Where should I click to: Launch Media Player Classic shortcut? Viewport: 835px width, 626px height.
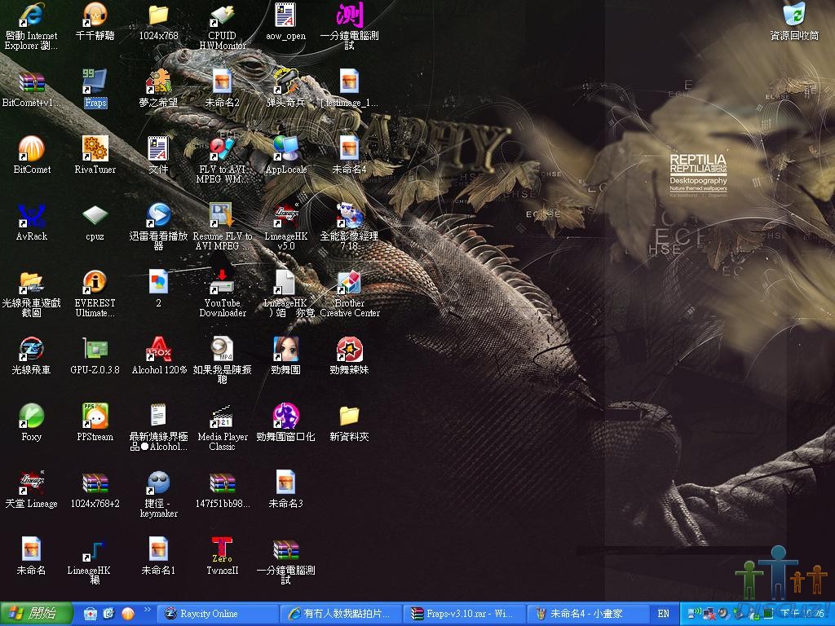point(222,416)
